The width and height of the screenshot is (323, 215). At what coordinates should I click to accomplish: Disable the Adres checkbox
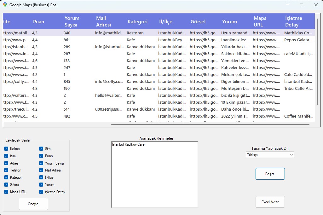tap(6, 163)
